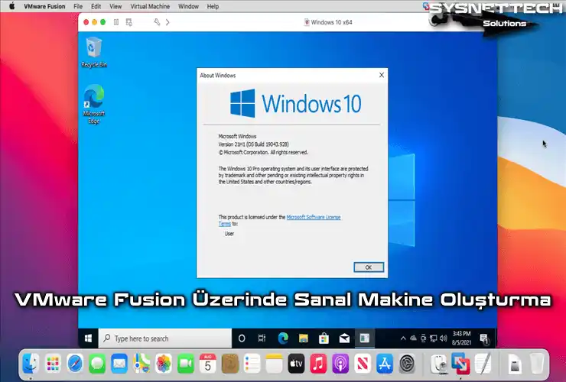The height and width of the screenshot is (382, 566).
Task: Open File Explorer from the Windows taskbar
Action: (x=304, y=338)
